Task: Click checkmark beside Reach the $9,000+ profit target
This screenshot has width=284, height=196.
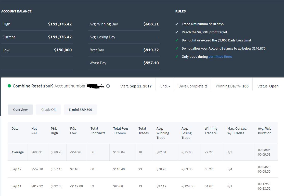Action: (177, 32)
